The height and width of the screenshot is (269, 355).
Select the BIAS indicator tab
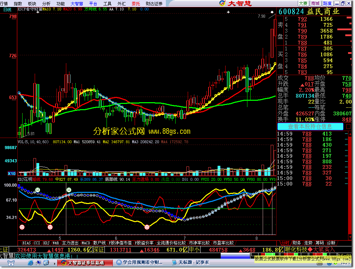coord(26,243)
